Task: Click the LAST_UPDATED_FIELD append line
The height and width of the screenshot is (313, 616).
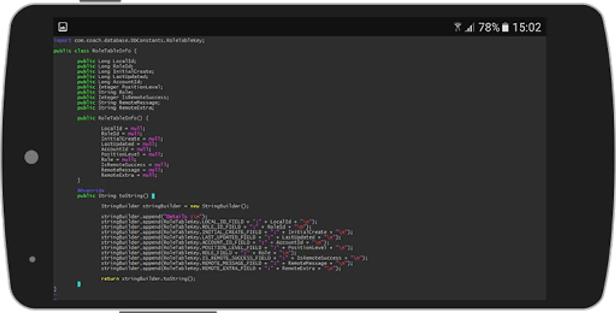Action: pos(221,237)
